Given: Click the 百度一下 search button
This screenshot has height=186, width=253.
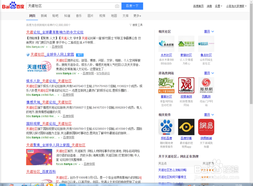Looking at the screenshot, I should (x=132, y=6).
